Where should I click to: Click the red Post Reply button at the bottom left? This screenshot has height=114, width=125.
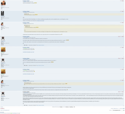pos(2,108)
